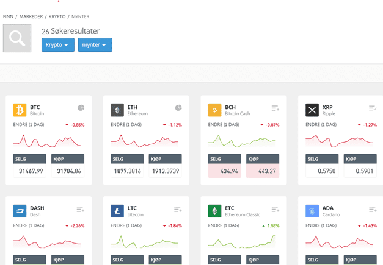383x265 pixels.
Task: Open the ADA price sparkline chart
Action: 339,242
